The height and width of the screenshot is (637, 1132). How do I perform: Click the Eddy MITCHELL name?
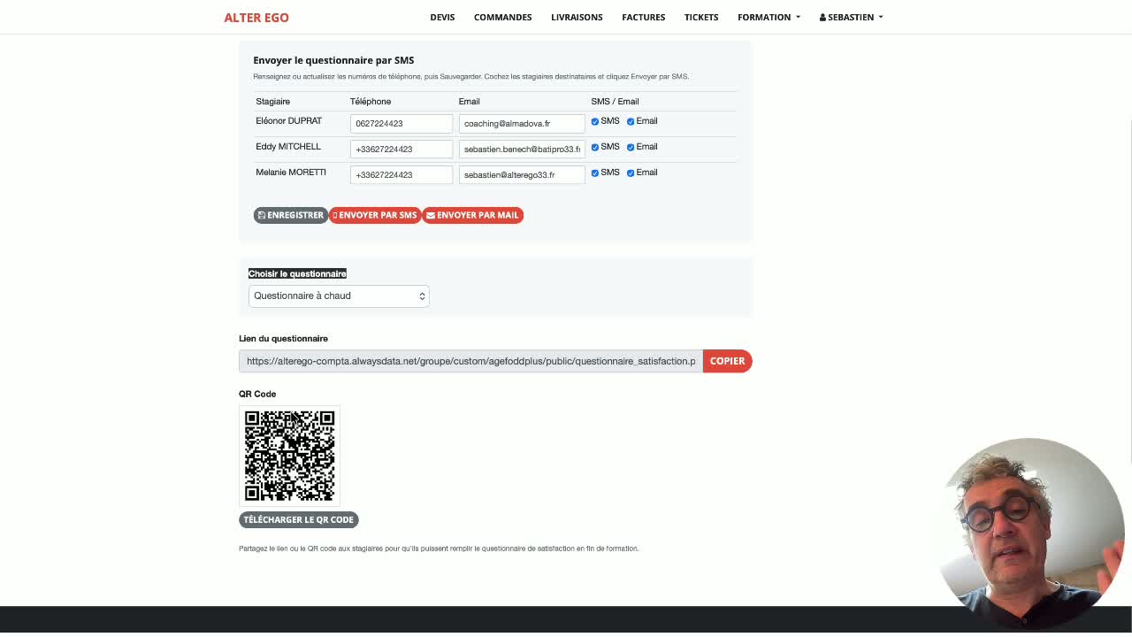tap(288, 147)
